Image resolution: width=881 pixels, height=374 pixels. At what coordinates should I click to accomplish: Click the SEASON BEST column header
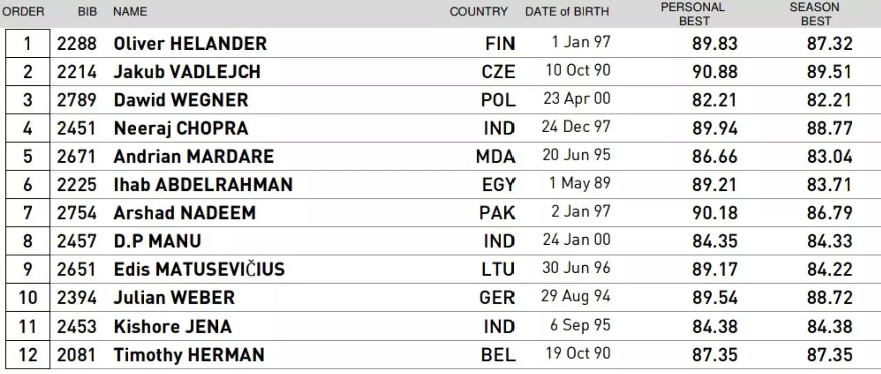point(815,14)
